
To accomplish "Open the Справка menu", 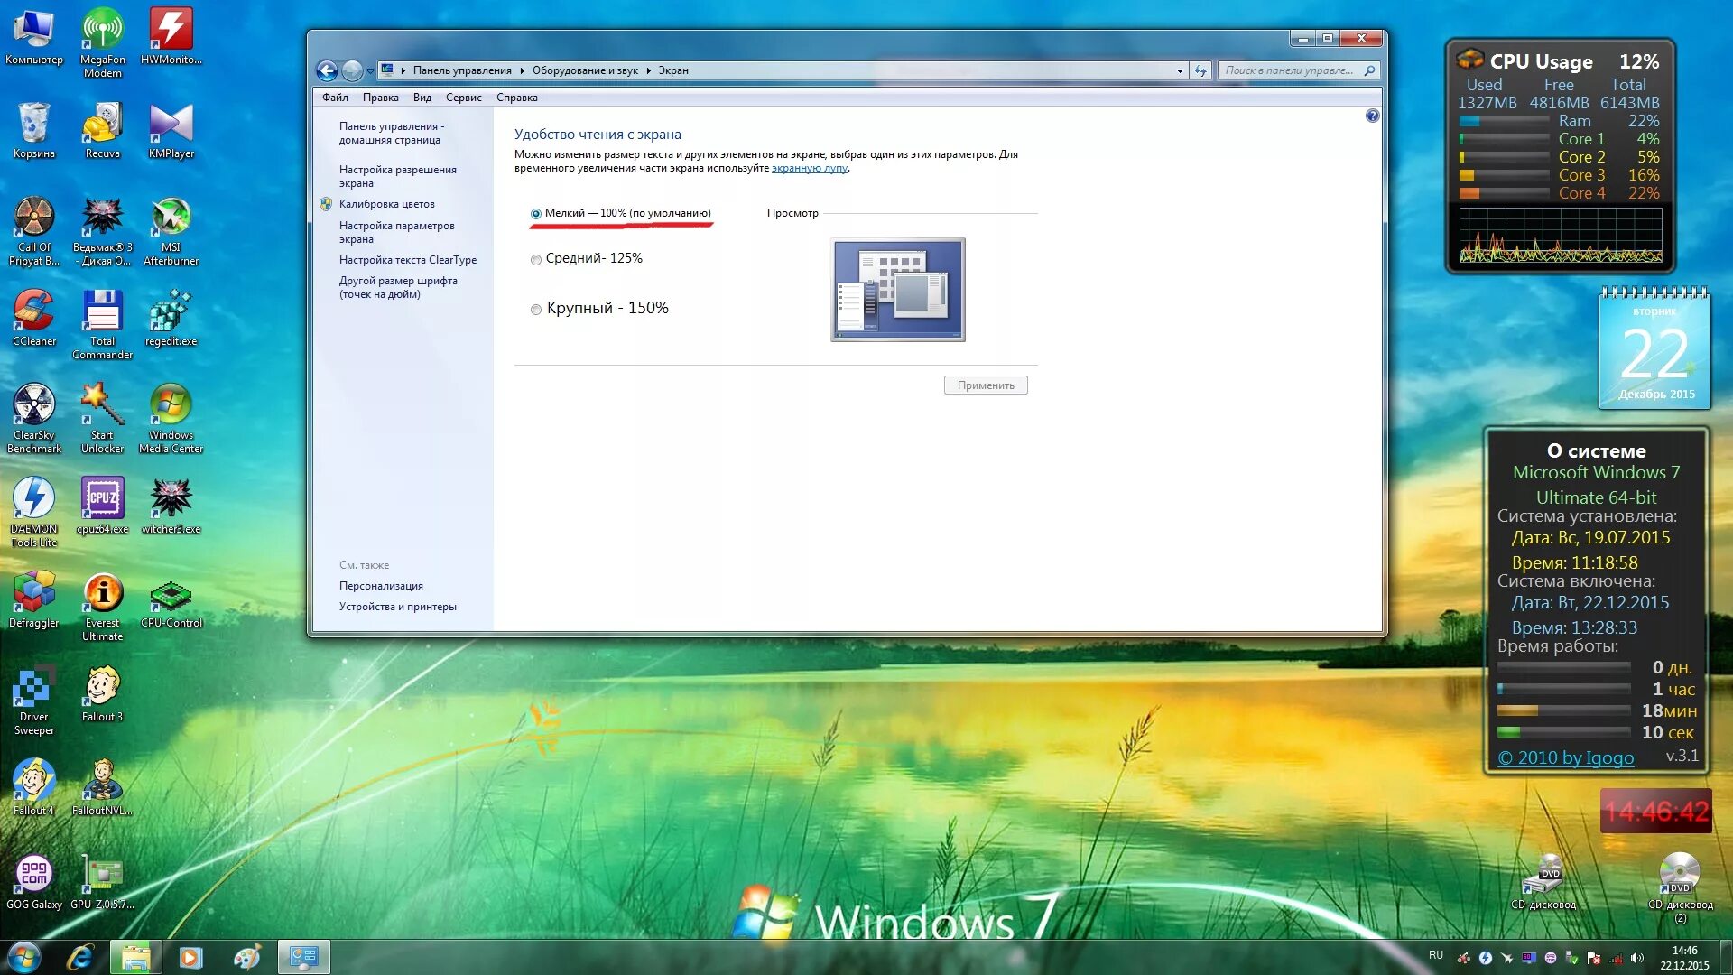I will 516,97.
